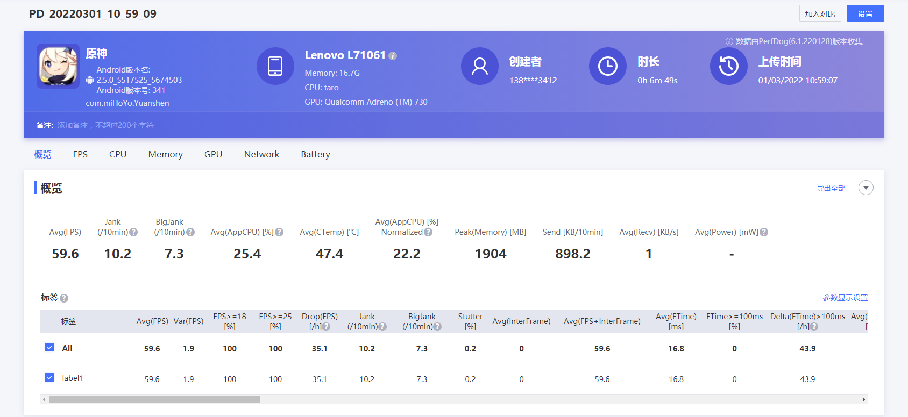Uncheck the label1 row checkbox
The width and height of the screenshot is (908, 417).
tap(49, 377)
